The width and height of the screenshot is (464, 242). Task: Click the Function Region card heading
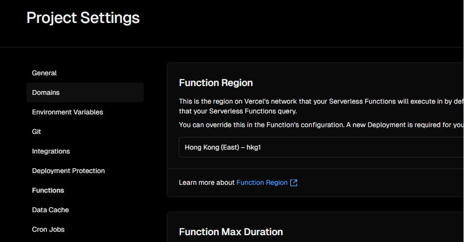click(216, 83)
